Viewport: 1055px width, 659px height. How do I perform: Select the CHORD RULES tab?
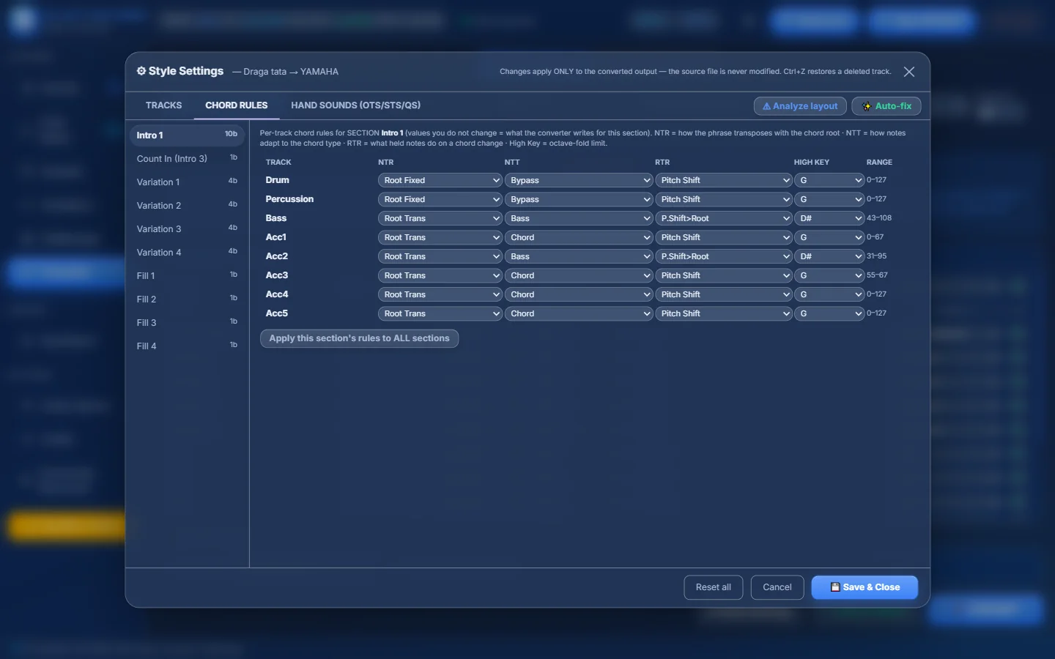click(x=236, y=105)
